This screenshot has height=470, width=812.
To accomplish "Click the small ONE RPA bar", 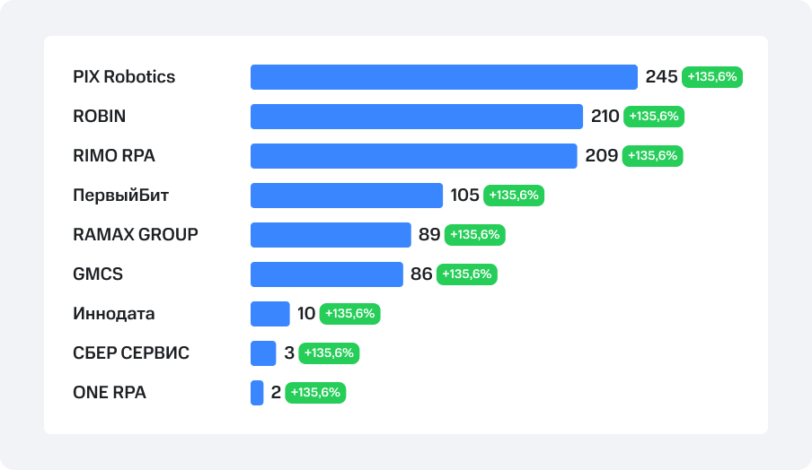I will pos(257,393).
